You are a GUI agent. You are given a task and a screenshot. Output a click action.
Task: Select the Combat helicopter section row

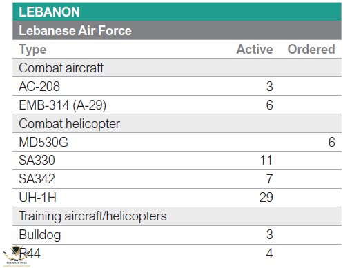click(177, 123)
